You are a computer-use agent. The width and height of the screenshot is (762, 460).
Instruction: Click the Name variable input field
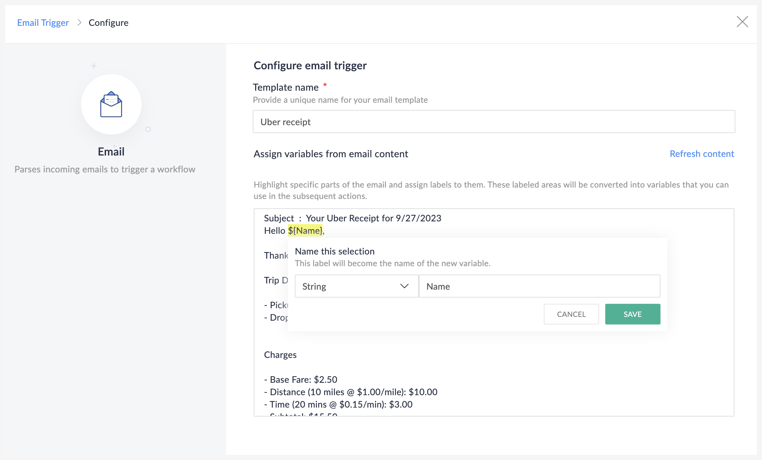[x=539, y=286]
